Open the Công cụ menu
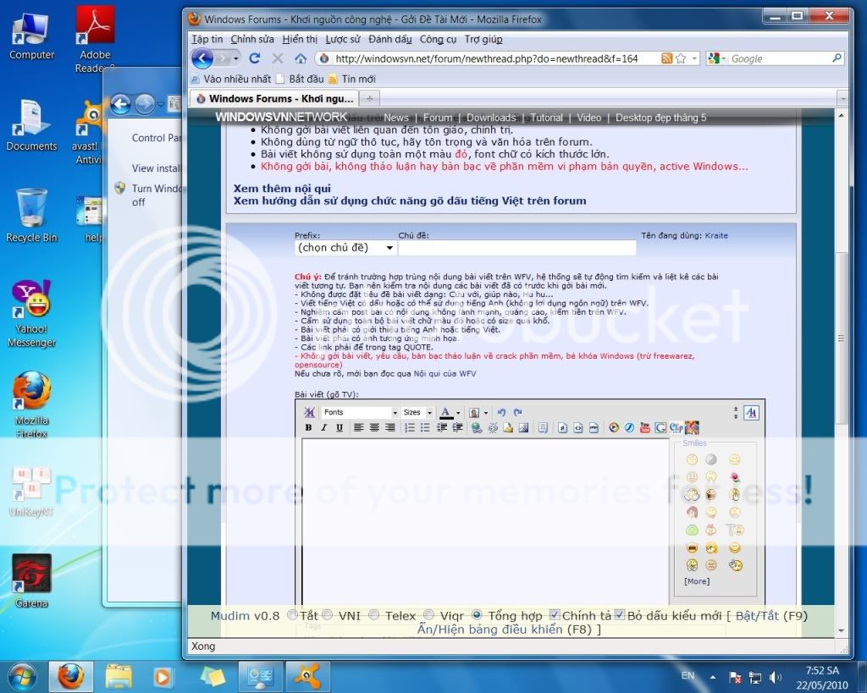867x693 pixels. pos(438,39)
